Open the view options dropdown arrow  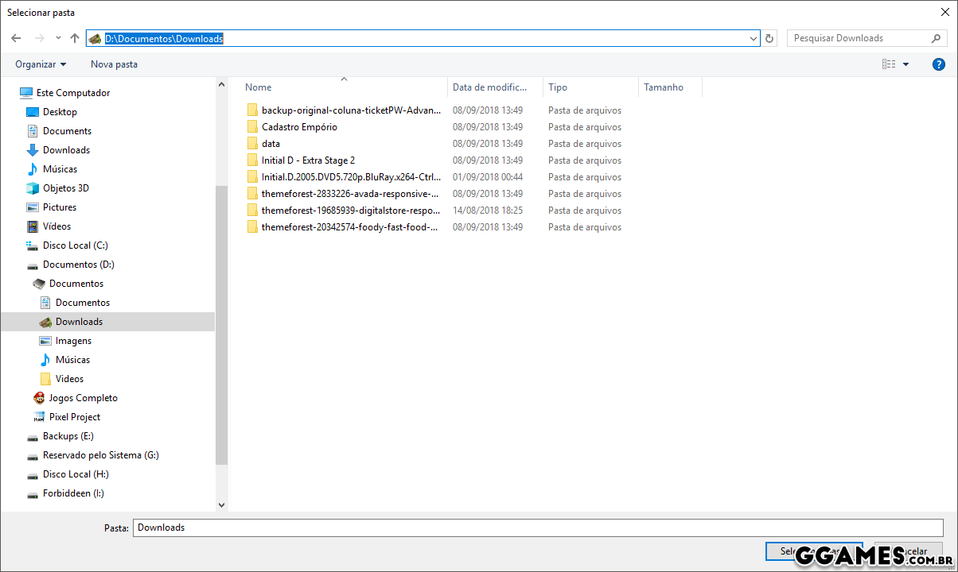[905, 64]
